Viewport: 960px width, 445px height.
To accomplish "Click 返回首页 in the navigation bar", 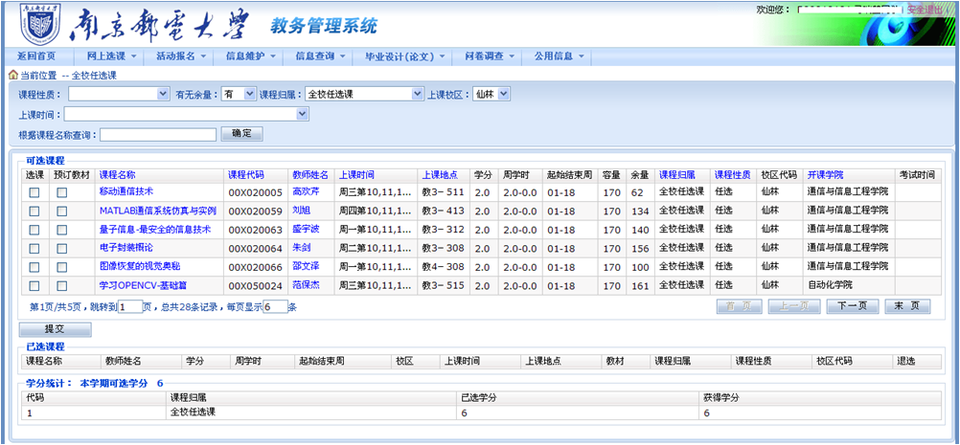I will (x=36, y=56).
